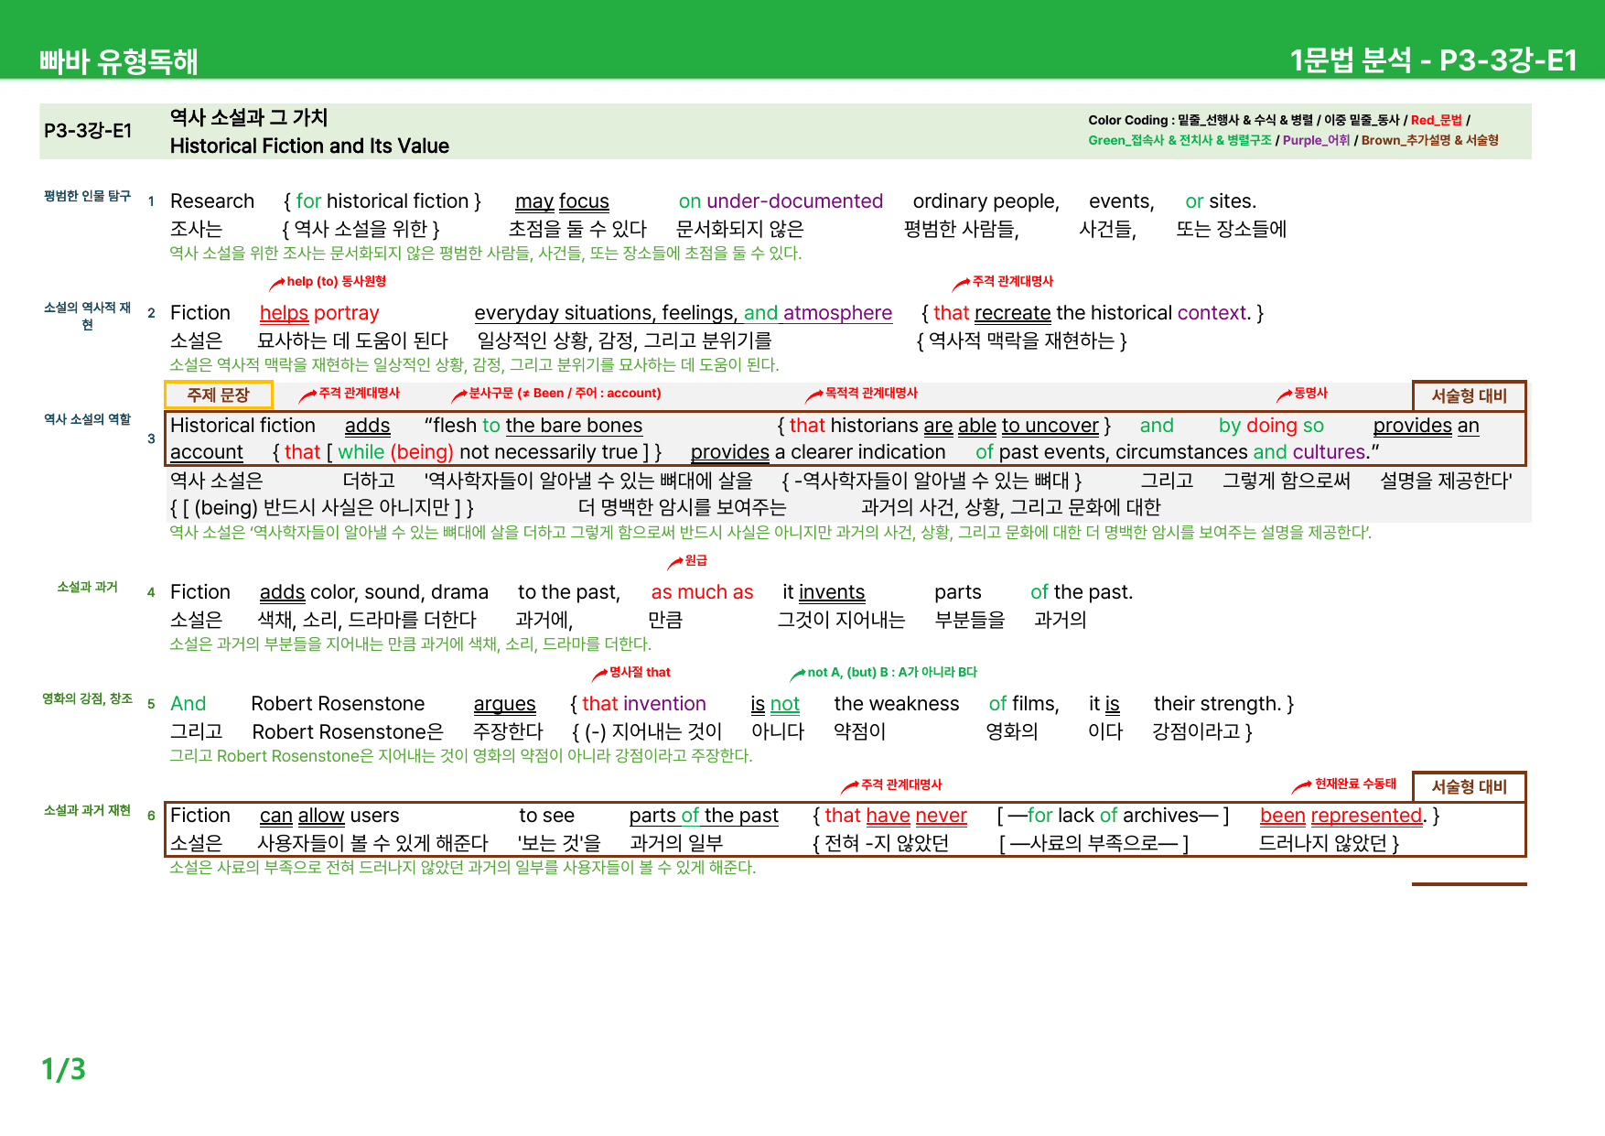Click the '분사구문 (≠ Been / 주어 : account)' note
The width and height of the screenshot is (1605, 1136).
[x=565, y=393]
